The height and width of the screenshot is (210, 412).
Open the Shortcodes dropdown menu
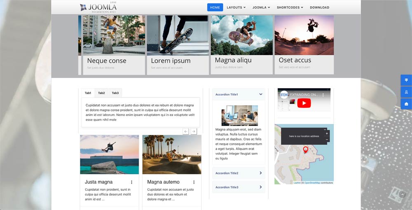[x=290, y=7]
